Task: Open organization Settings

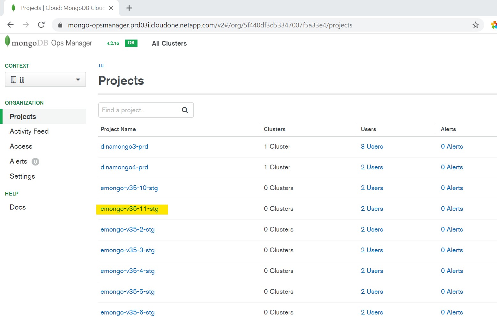Action: coord(22,176)
